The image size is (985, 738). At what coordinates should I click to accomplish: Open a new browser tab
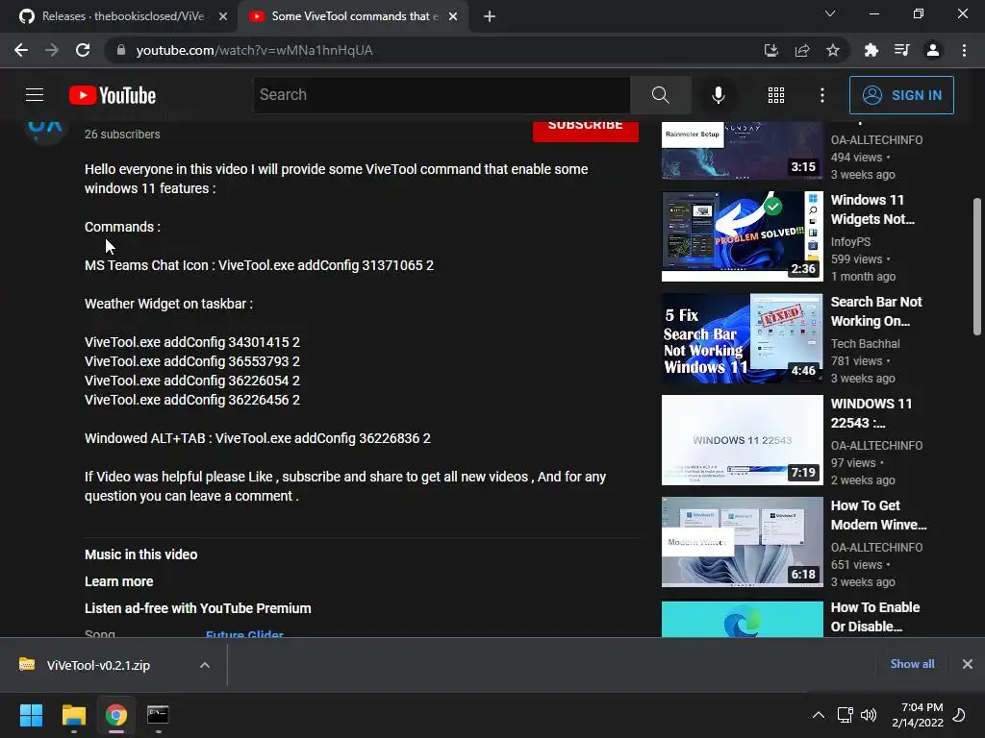click(x=490, y=16)
